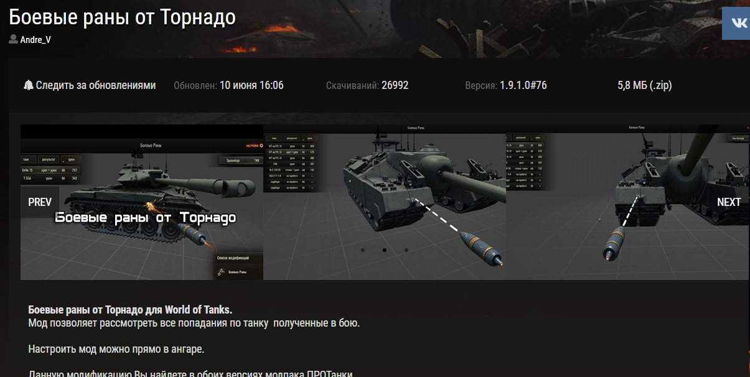Select the third carousel dot indicator
The width and height of the screenshot is (750, 377).
pos(406,250)
